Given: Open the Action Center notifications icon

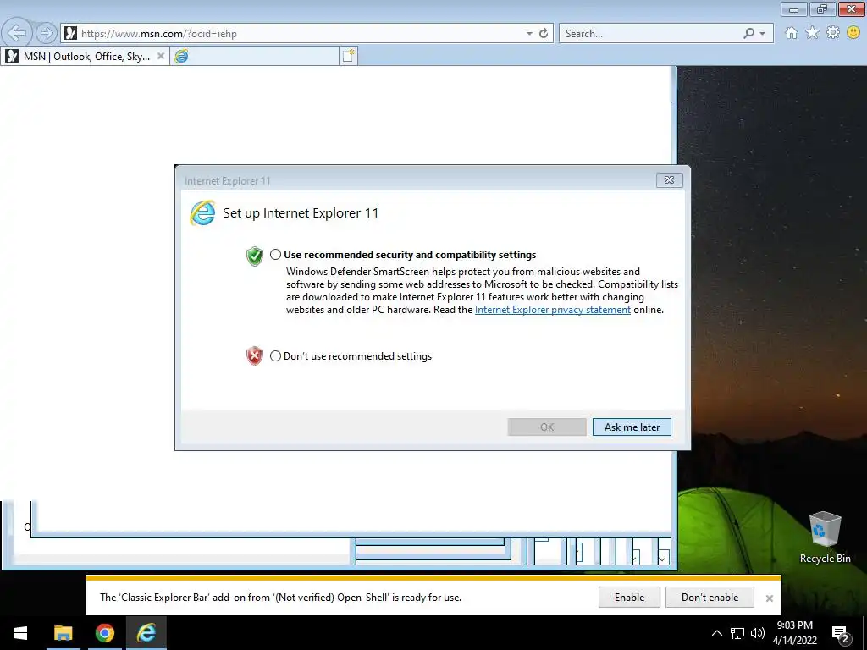Looking at the screenshot, I should [x=840, y=634].
